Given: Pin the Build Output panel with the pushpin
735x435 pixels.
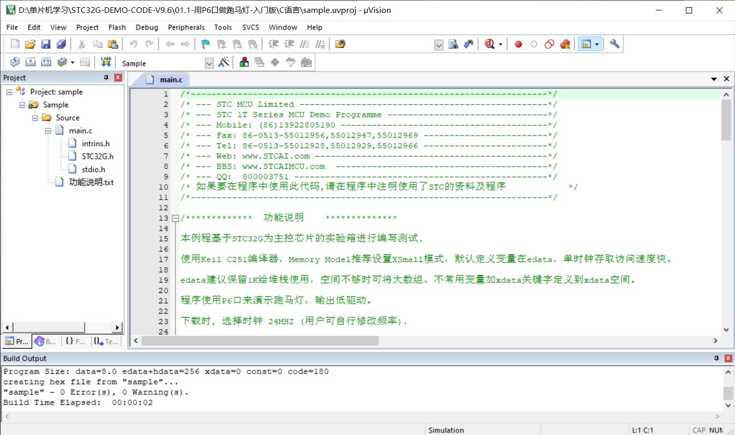Looking at the screenshot, I should (x=716, y=358).
